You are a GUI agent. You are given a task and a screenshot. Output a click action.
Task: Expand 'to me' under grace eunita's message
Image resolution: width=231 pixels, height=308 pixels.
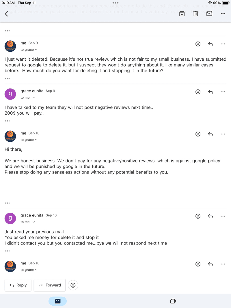point(28,98)
